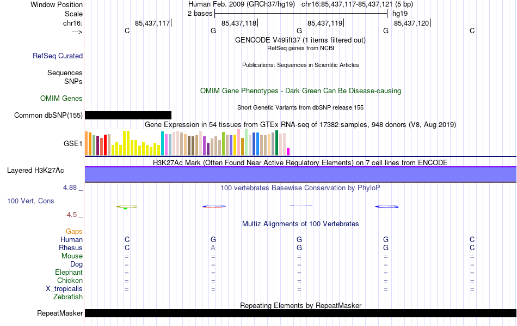Viewport: 517px width, 326px height.
Task: Click the SNPs track label
Action: 73,81
